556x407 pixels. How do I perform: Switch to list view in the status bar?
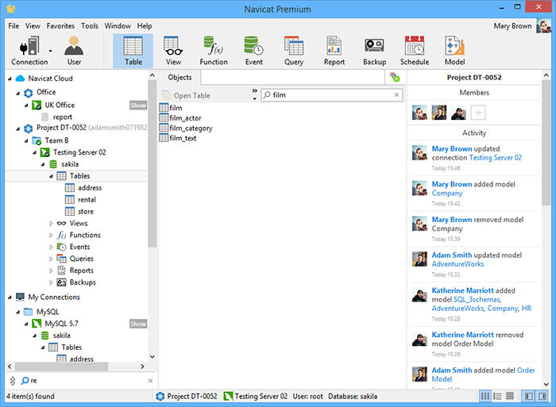(x=497, y=396)
